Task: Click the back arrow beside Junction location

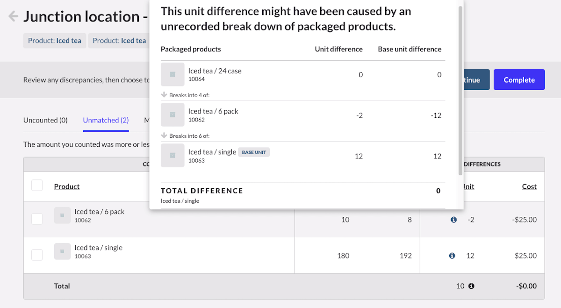Action: click(x=13, y=16)
